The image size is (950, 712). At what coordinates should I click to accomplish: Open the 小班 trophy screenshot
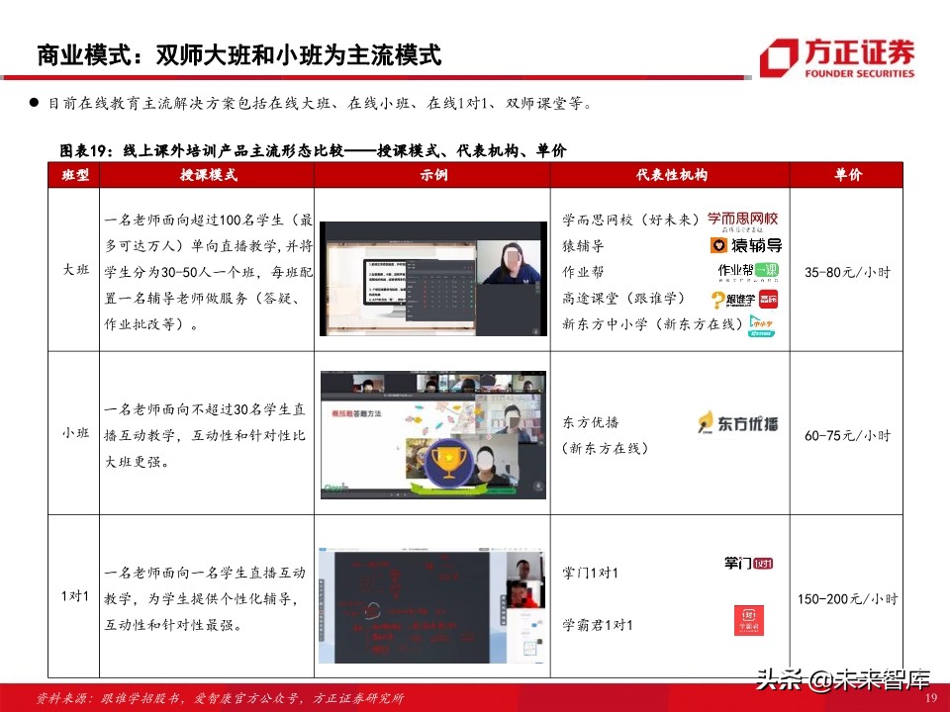point(432,435)
